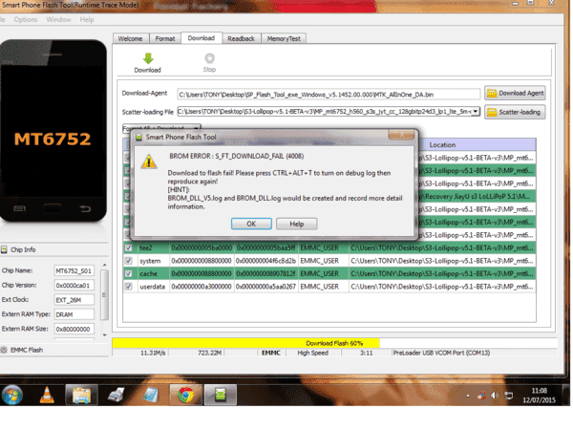The width and height of the screenshot is (573, 430).
Task: Show hidden system tray icons arrow
Action: tap(468, 396)
